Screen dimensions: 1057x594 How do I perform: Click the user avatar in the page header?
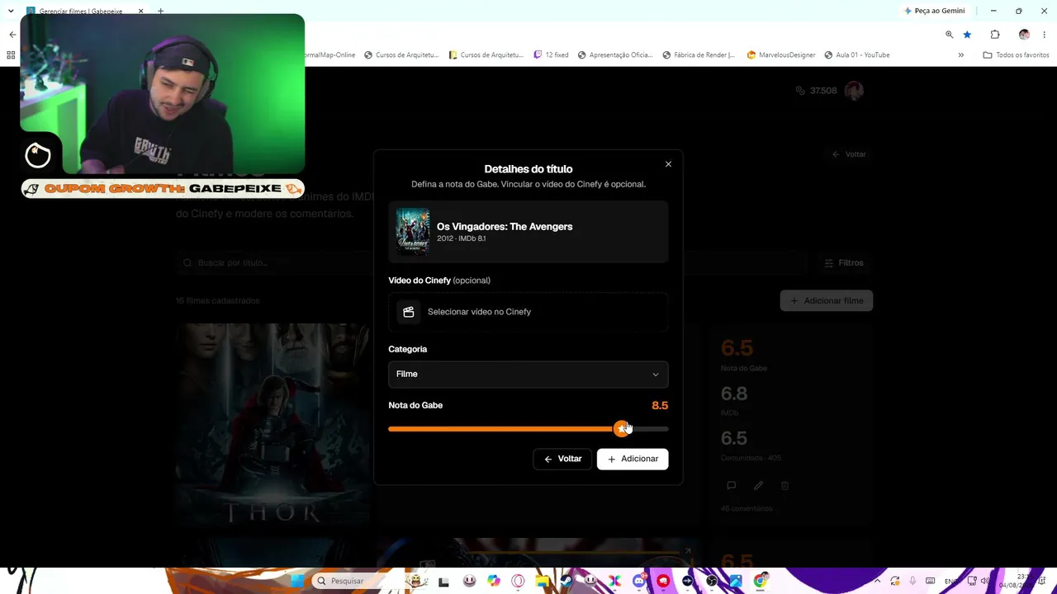coord(854,91)
